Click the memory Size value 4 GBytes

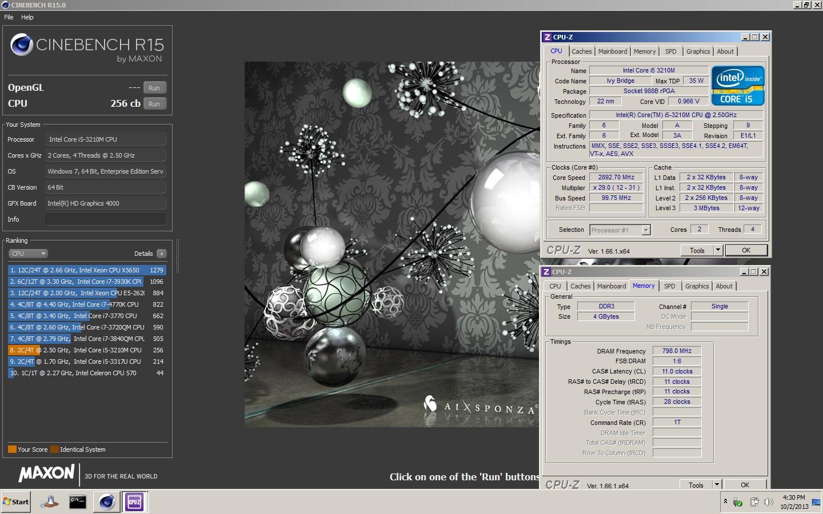point(606,316)
